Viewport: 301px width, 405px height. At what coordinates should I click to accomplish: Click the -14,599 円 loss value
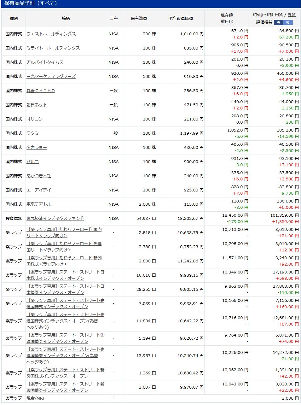tap(288, 136)
